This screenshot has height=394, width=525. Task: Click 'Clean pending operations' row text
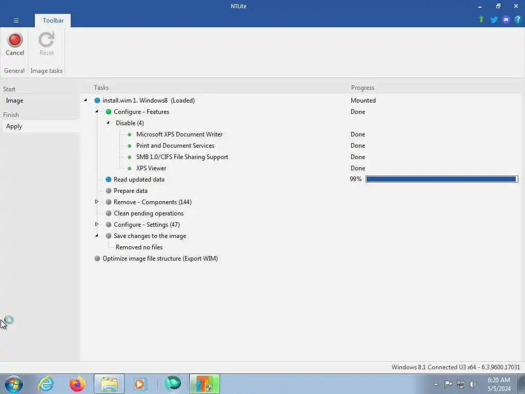click(149, 213)
